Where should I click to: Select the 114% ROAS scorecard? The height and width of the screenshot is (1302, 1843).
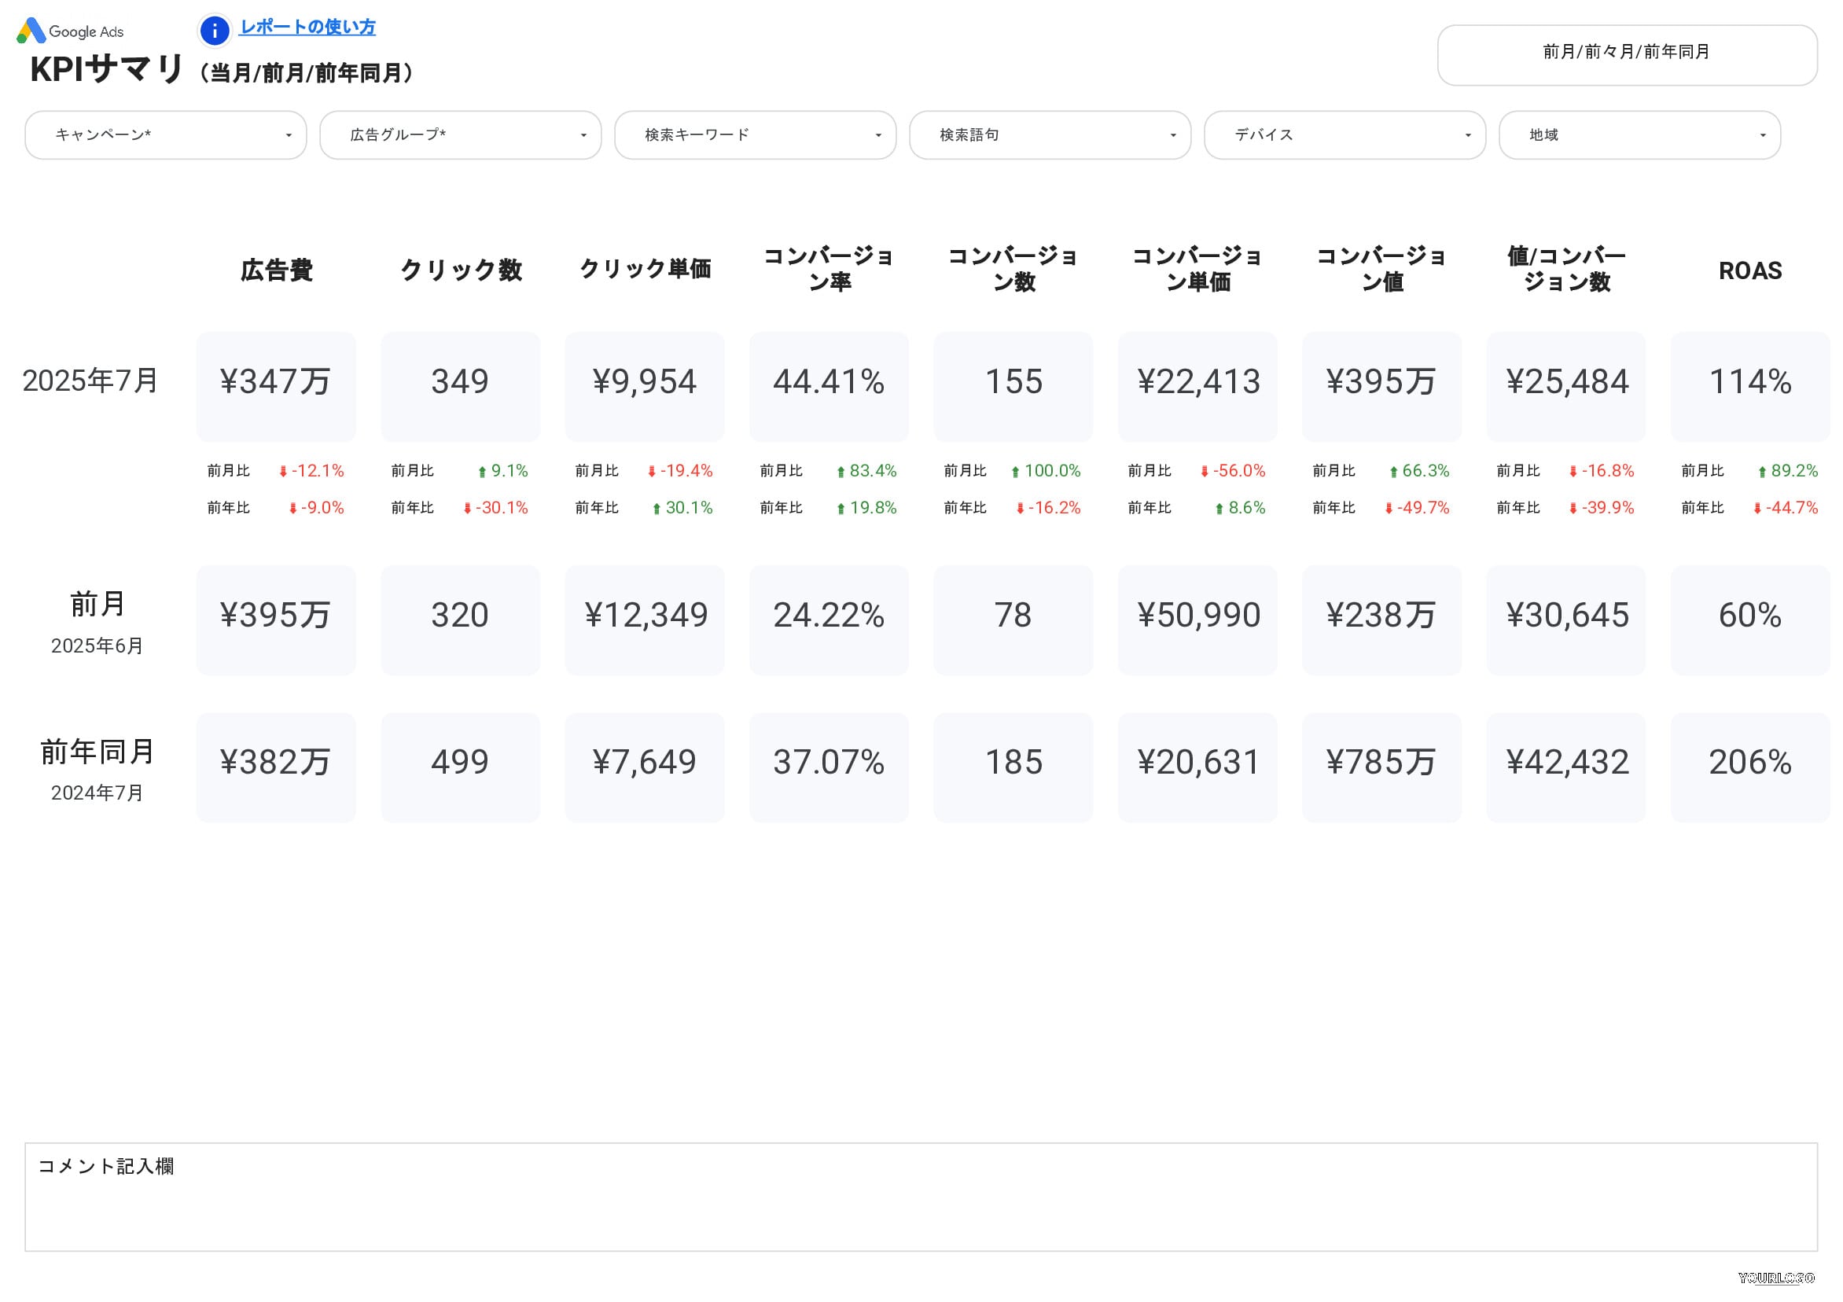pos(1751,386)
